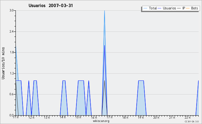This screenshot has width=202, height=124.
Task: Click the '11 h' x-axis label
Action: pos(16,117)
